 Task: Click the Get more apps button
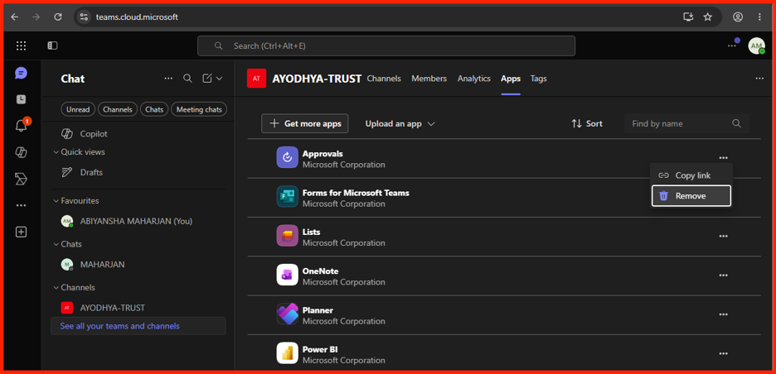tap(305, 124)
